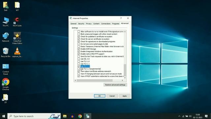Open the taskbar app beside File Explorer
The width and height of the screenshot is (211, 119).
[x=73, y=116]
